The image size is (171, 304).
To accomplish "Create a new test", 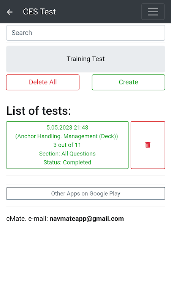I will (x=128, y=82).
